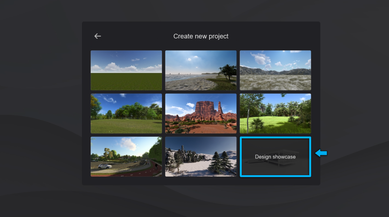Choose the suburban road scene template
The height and width of the screenshot is (217, 389).
click(x=126, y=157)
